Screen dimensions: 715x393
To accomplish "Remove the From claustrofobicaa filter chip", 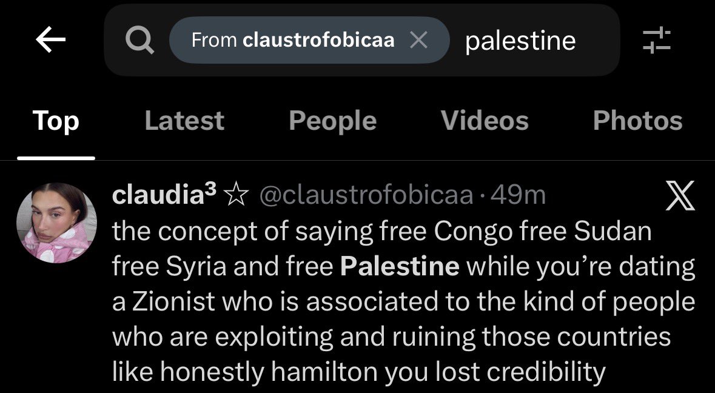I will (x=418, y=40).
